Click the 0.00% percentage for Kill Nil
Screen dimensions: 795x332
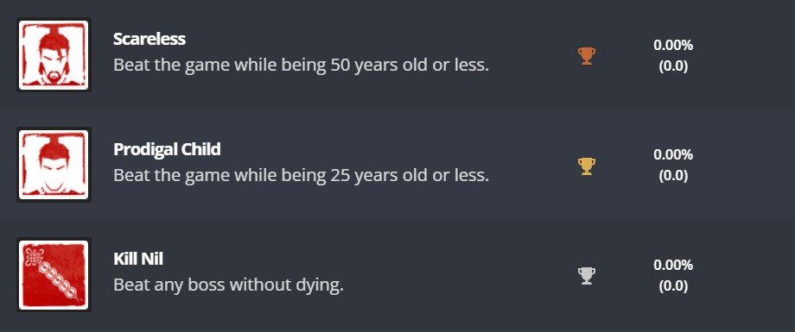pos(673,266)
